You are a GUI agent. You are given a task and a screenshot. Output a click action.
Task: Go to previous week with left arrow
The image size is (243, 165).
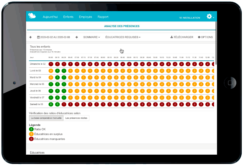30,37
